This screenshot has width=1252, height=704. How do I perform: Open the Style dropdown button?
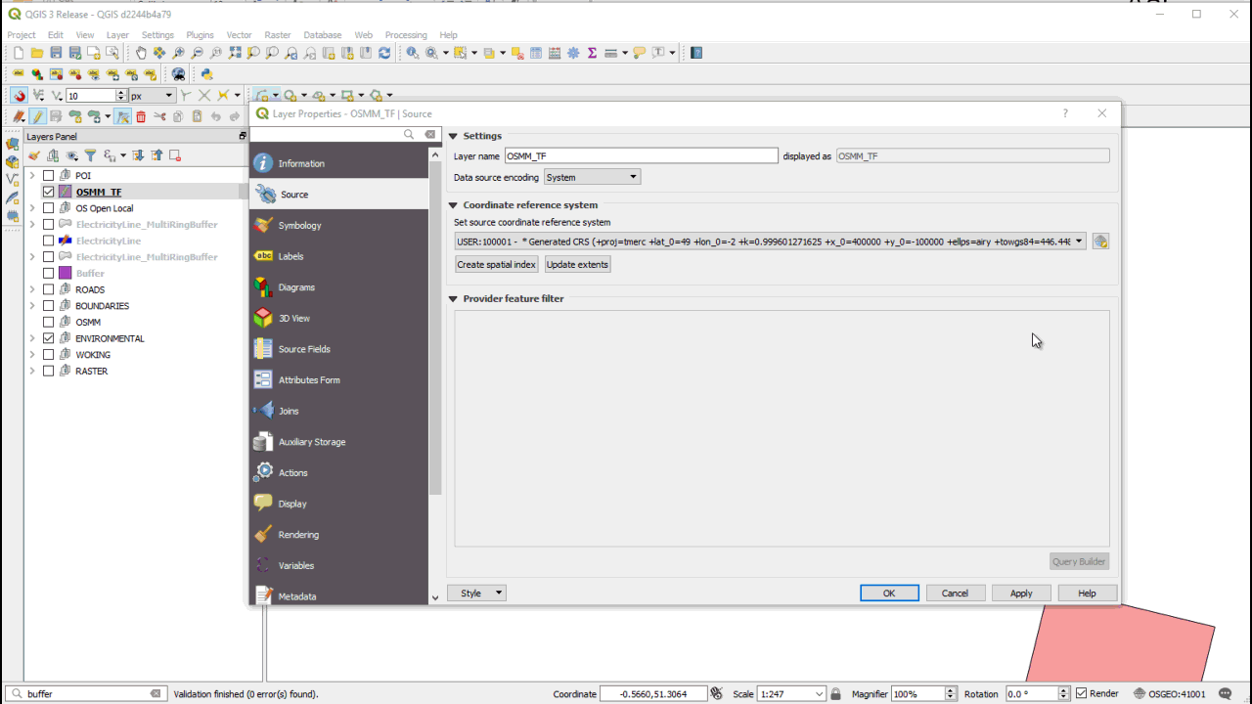tap(476, 593)
